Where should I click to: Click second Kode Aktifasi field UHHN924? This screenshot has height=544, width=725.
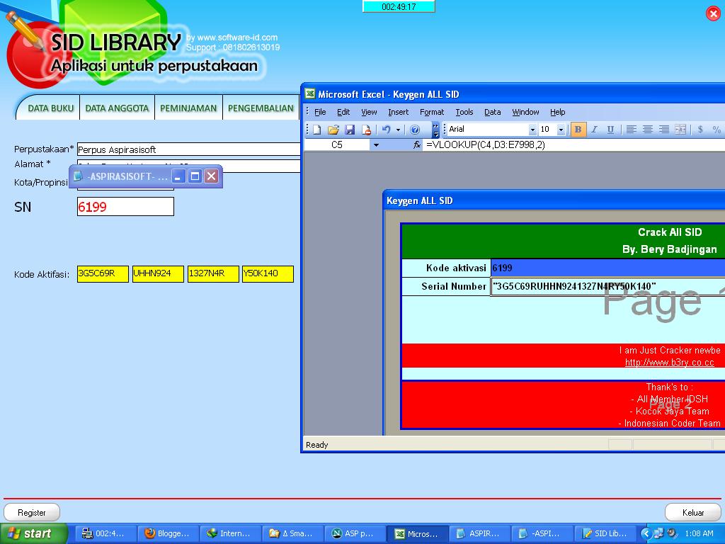coord(158,273)
